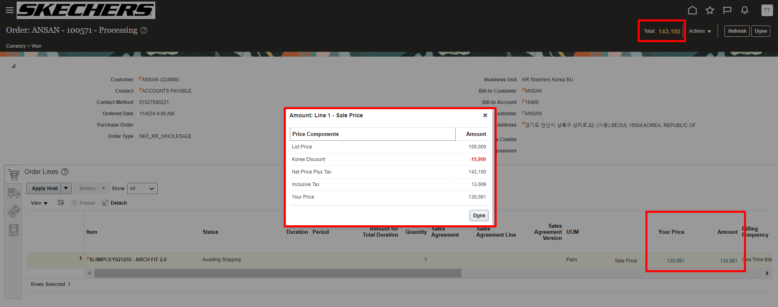This screenshot has height=307, width=778.
Task: Click the Contact Method value 01027560221
Action: [154, 102]
